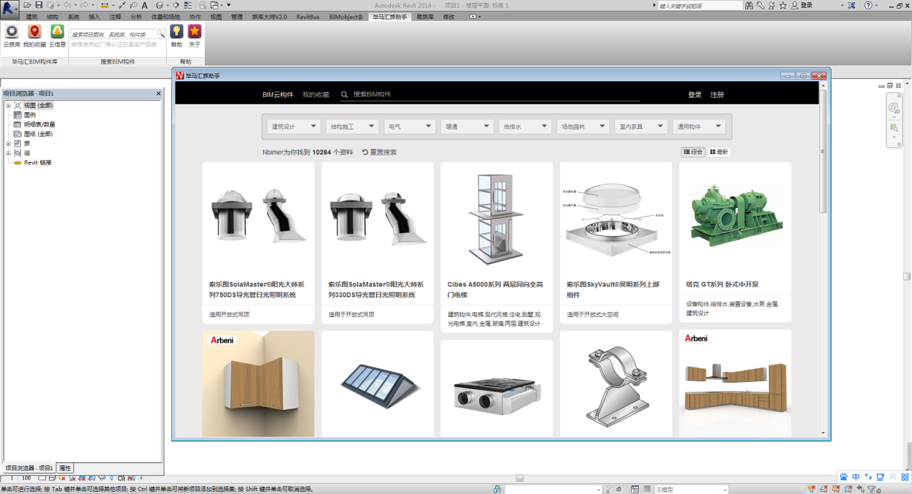Open 我的收藏 favorites icon in the ribbon
The image size is (912, 494).
tap(34, 32)
